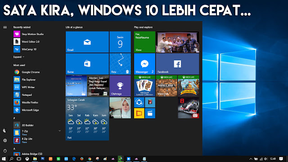
Task: Open the Foto photos tile
Action: point(76,86)
